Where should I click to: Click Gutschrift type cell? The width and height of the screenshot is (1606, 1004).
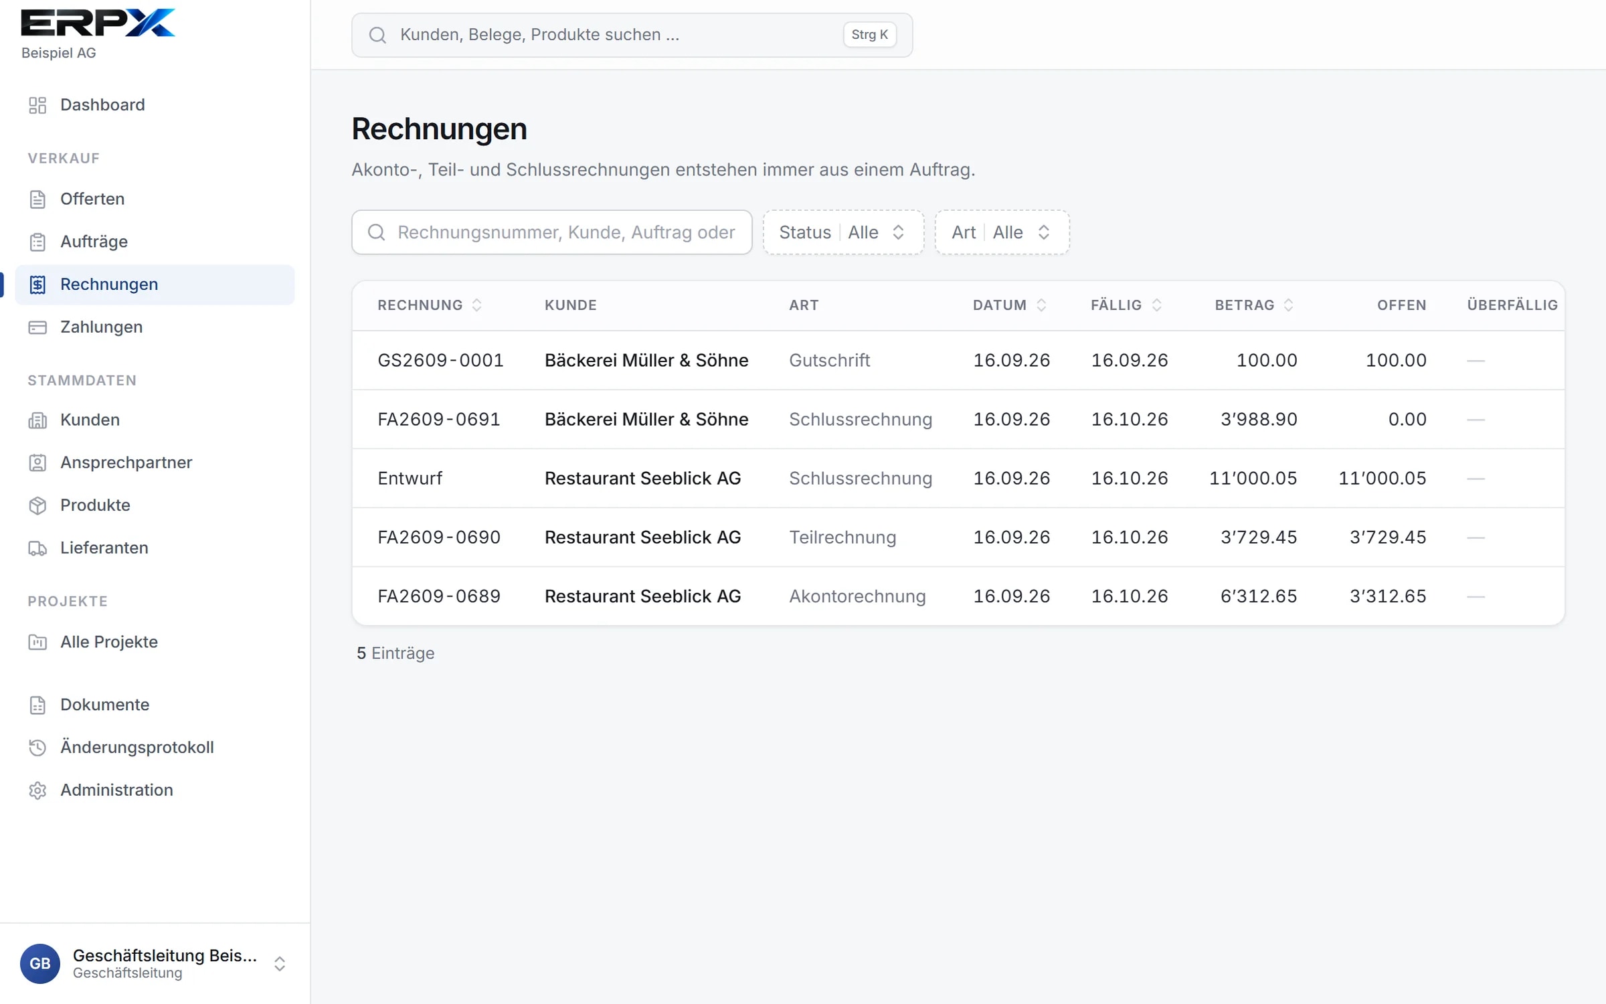(x=829, y=360)
